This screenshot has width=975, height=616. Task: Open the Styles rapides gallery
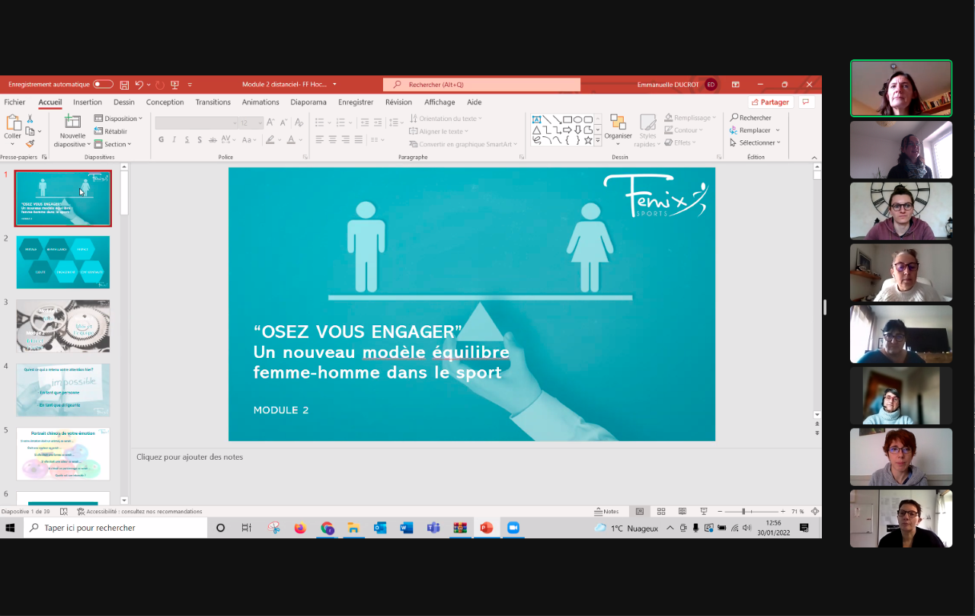pyautogui.click(x=647, y=131)
